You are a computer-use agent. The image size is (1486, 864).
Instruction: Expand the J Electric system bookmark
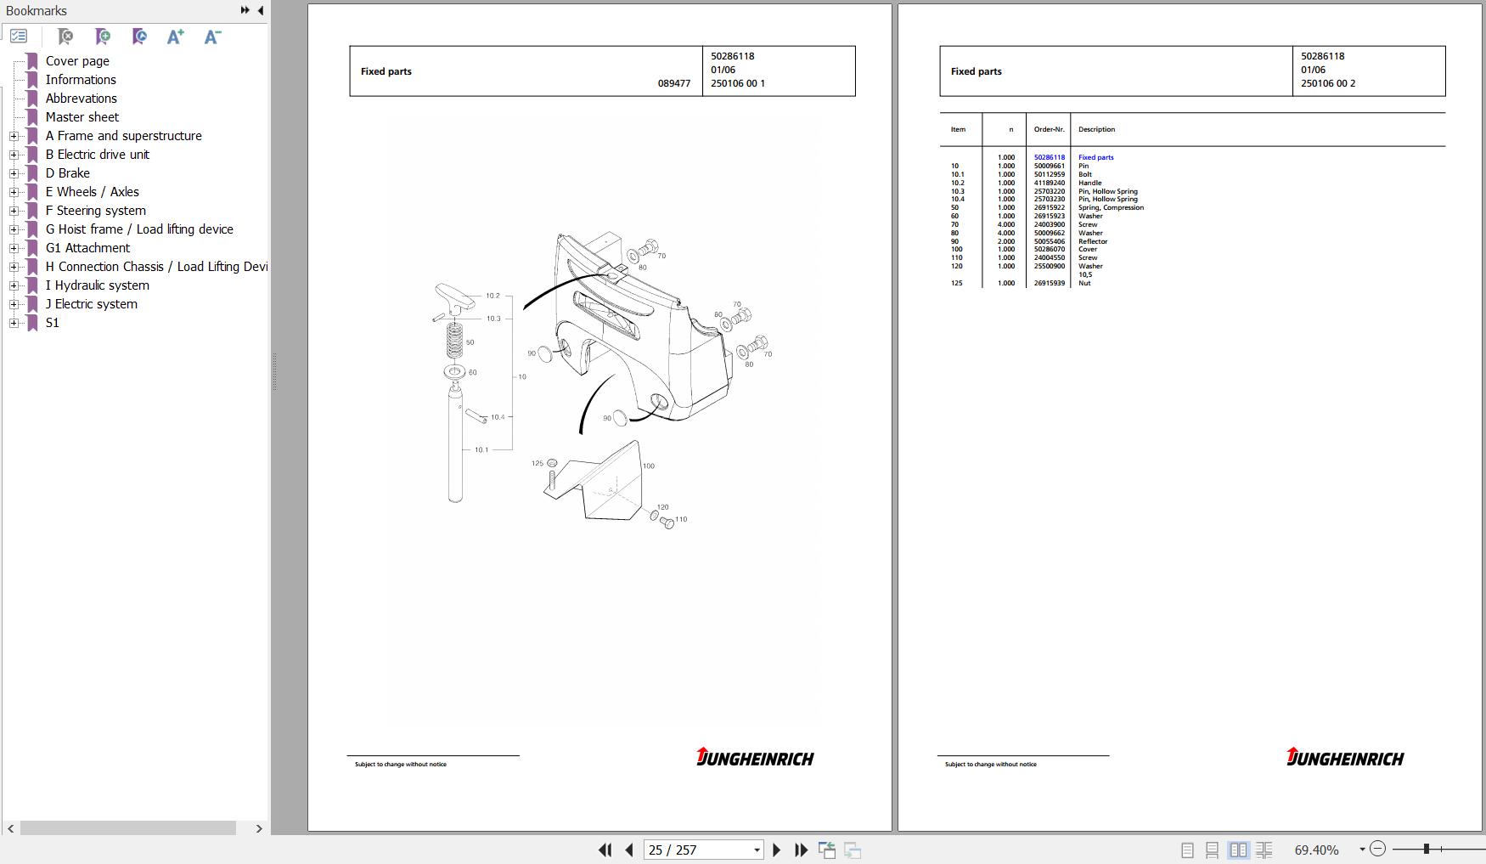tap(14, 304)
